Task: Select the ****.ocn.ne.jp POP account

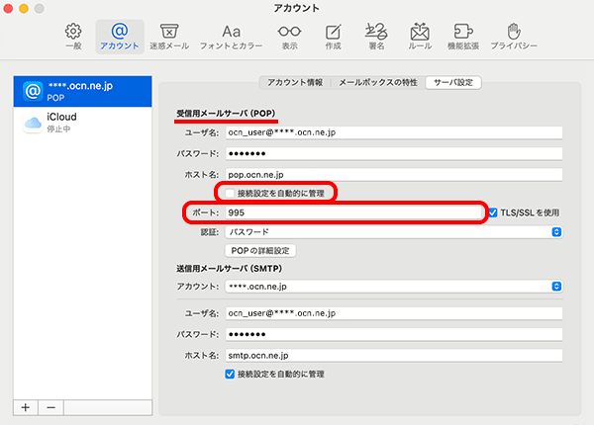Action: (x=82, y=92)
